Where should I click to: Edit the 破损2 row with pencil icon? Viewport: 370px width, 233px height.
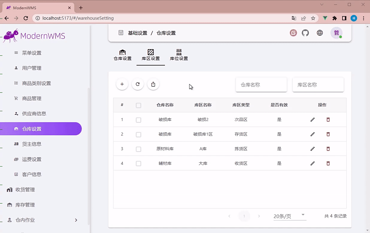[313, 120]
